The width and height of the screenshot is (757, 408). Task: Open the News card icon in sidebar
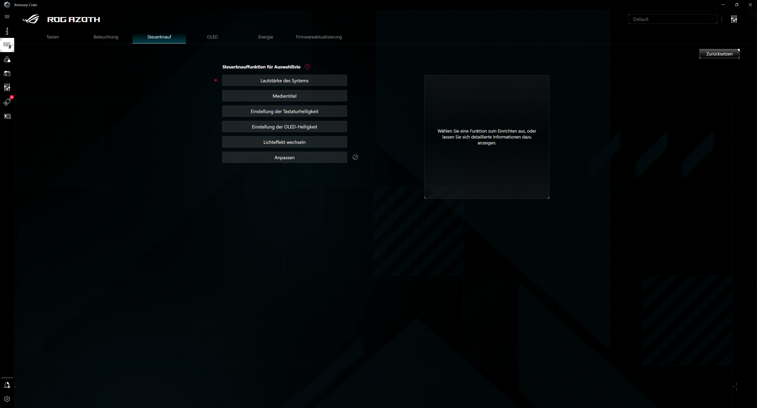click(7, 116)
